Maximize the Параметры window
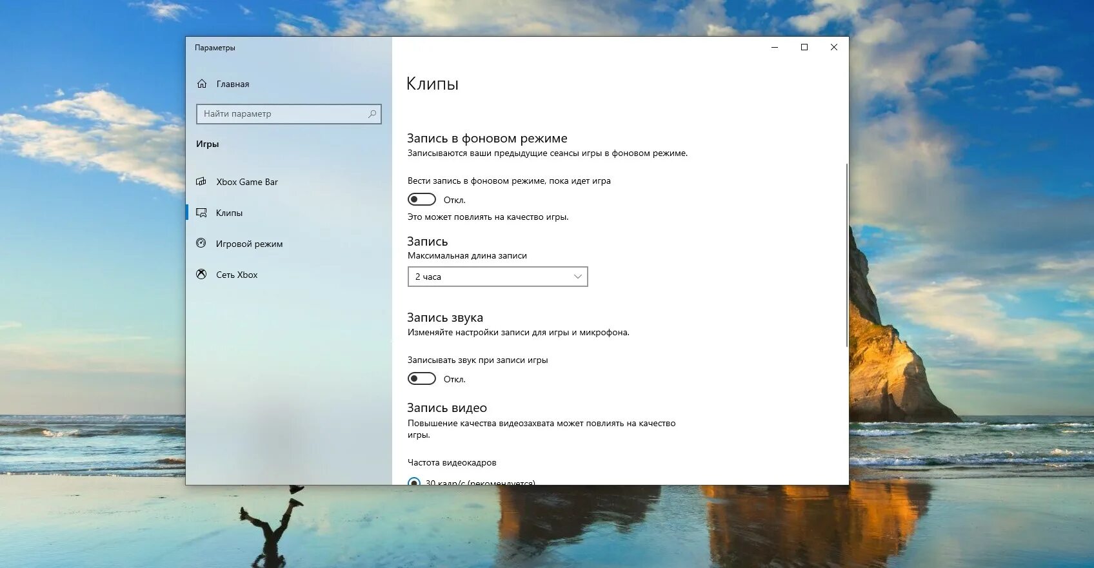Screen dimensions: 1094x568 coord(804,47)
